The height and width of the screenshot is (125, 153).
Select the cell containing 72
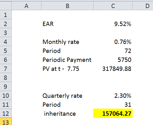coord(113,51)
